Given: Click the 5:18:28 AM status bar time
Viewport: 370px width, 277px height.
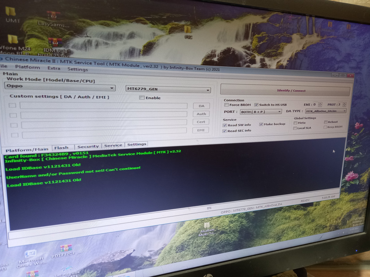Looking at the screenshot, I should point(328,197).
